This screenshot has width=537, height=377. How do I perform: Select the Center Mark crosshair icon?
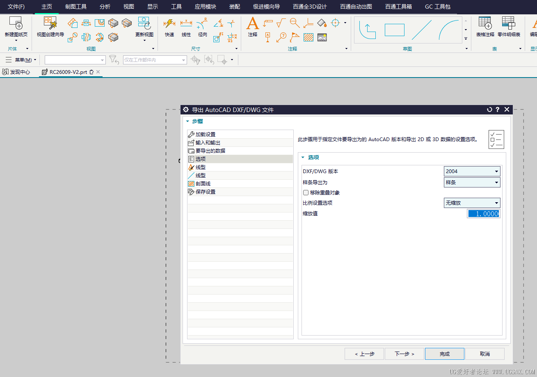point(336,23)
